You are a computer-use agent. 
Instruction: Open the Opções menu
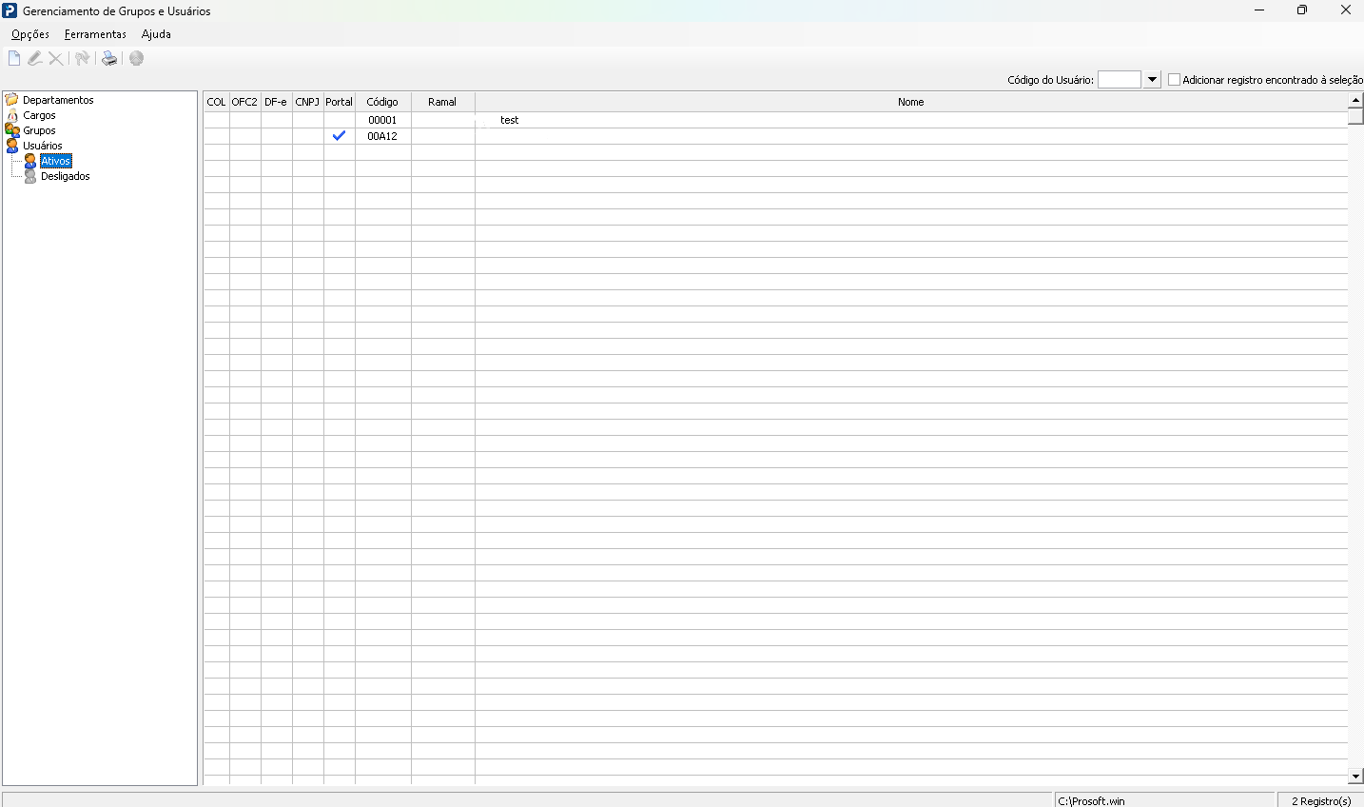(x=30, y=34)
